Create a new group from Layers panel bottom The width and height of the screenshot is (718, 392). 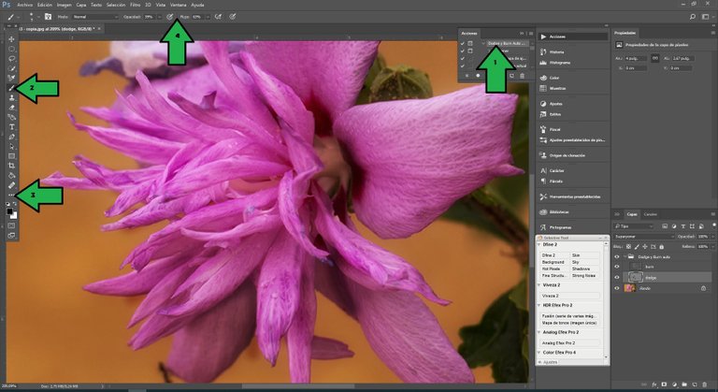click(x=684, y=385)
